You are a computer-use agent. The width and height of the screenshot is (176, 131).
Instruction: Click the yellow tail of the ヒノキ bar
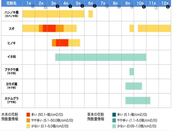[74, 43]
